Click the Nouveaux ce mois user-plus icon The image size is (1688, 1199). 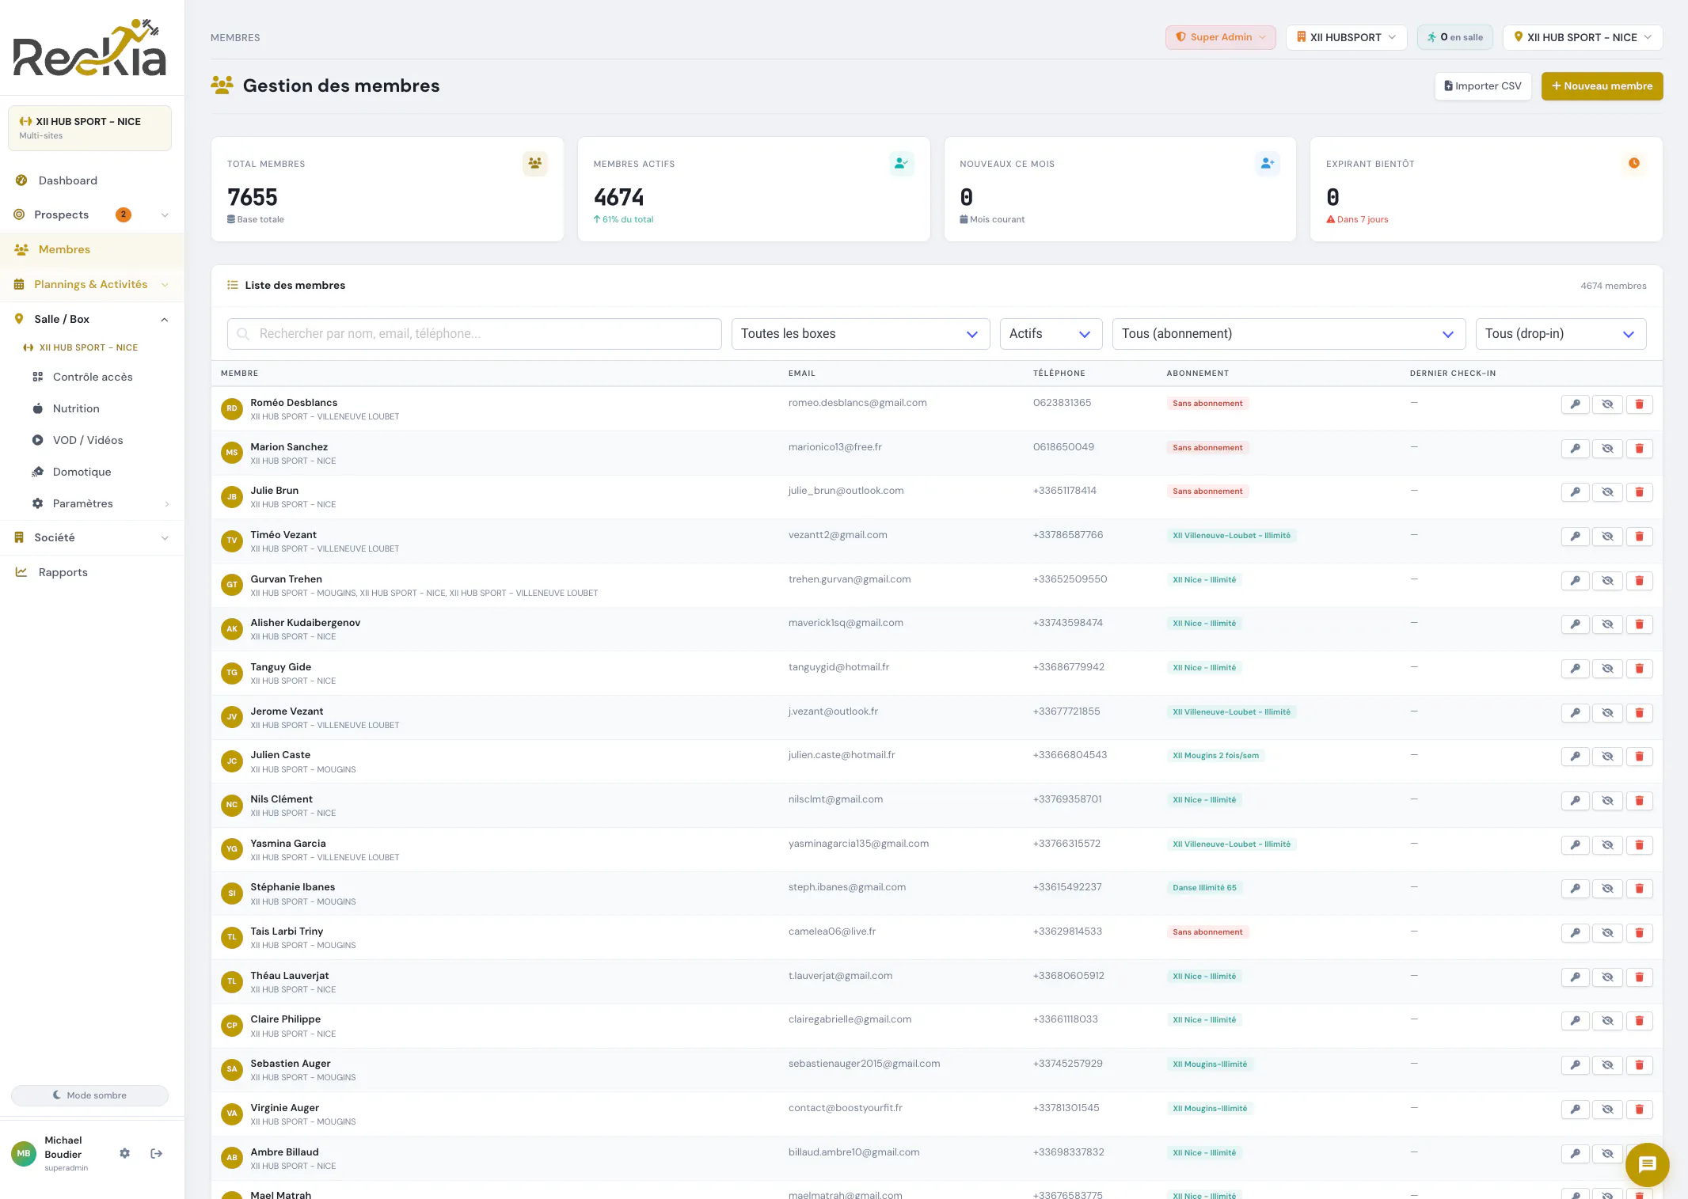1268,164
